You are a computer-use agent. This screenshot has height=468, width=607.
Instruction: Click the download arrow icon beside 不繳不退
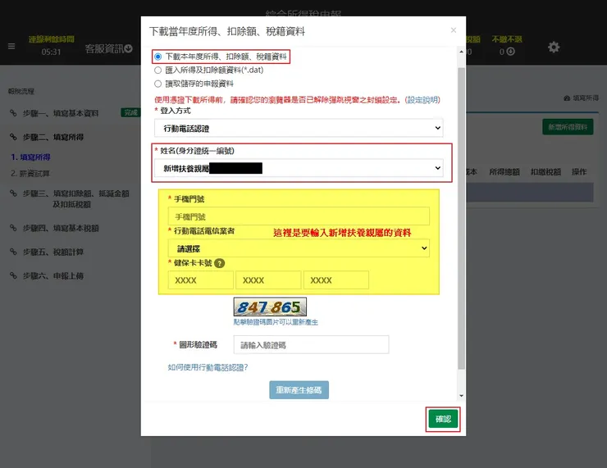click(x=510, y=52)
